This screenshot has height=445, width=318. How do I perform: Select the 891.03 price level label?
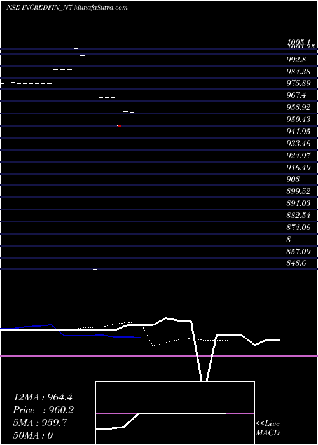click(298, 203)
